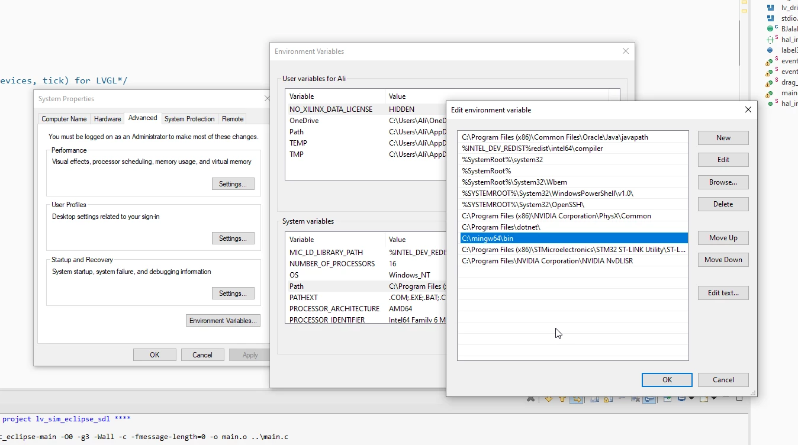Click the Browse... button
This screenshot has width=798, height=445.
(x=723, y=182)
